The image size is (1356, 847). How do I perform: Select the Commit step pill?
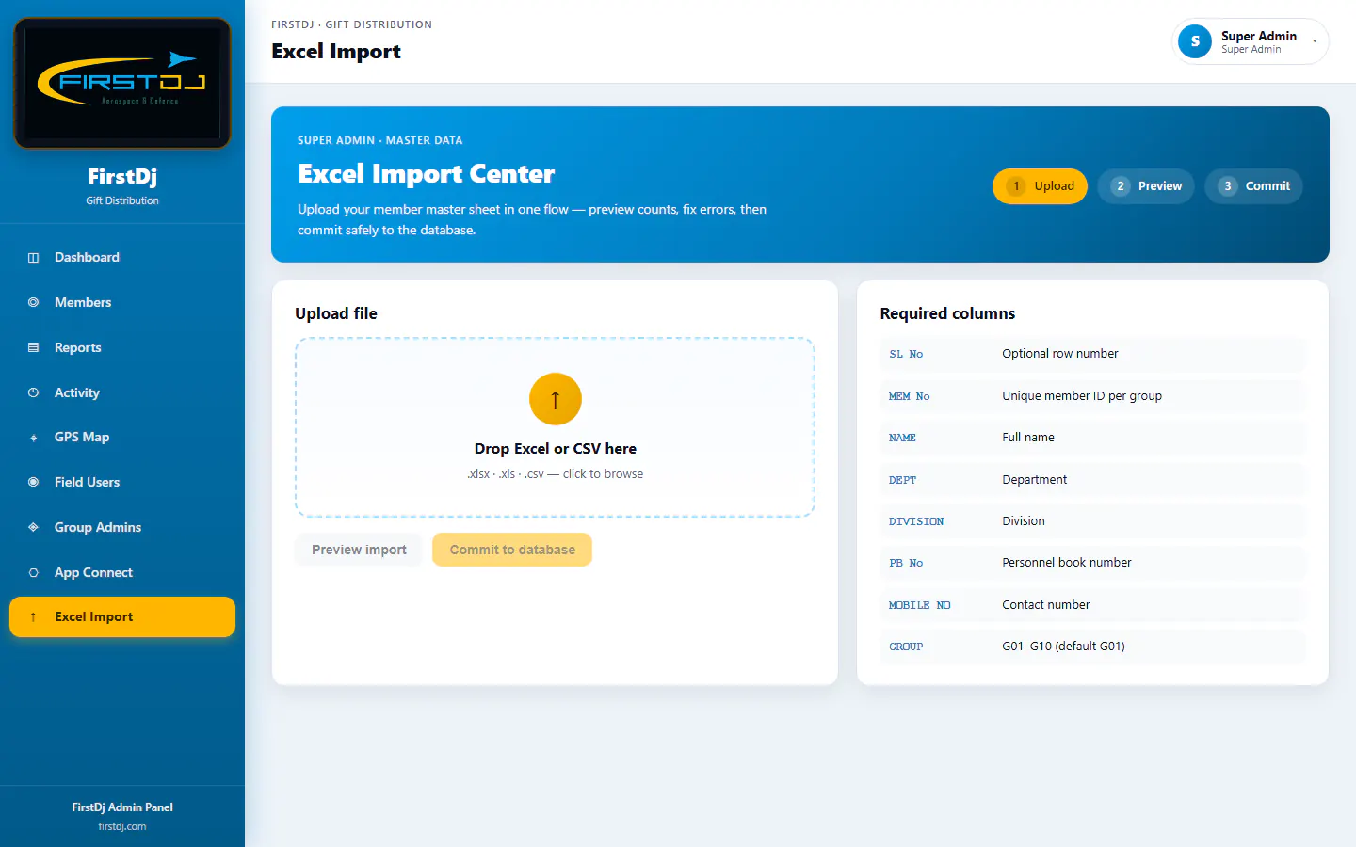1254,186
